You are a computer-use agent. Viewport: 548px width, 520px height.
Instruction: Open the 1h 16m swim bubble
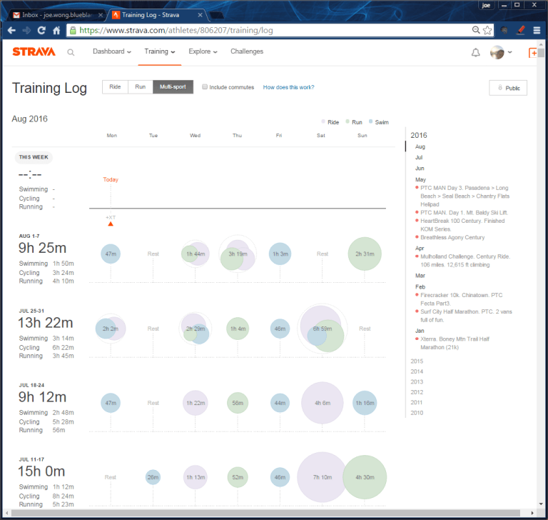(x=365, y=403)
